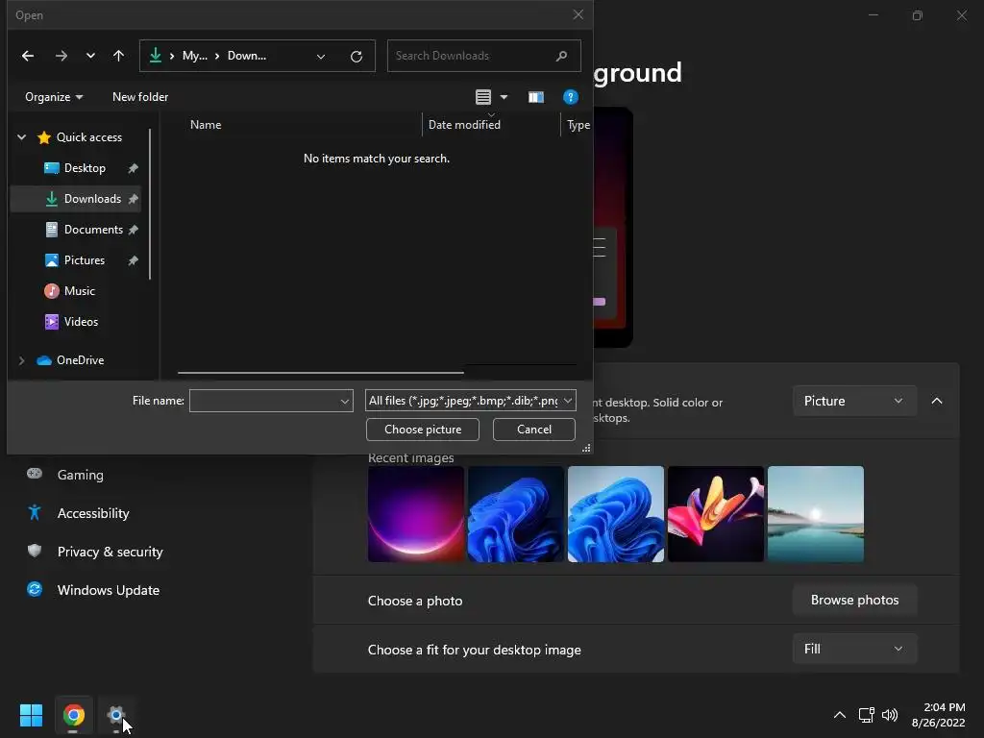This screenshot has height=738, width=984.
Task: Open Gaming settings category
Action: click(x=80, y=475)
